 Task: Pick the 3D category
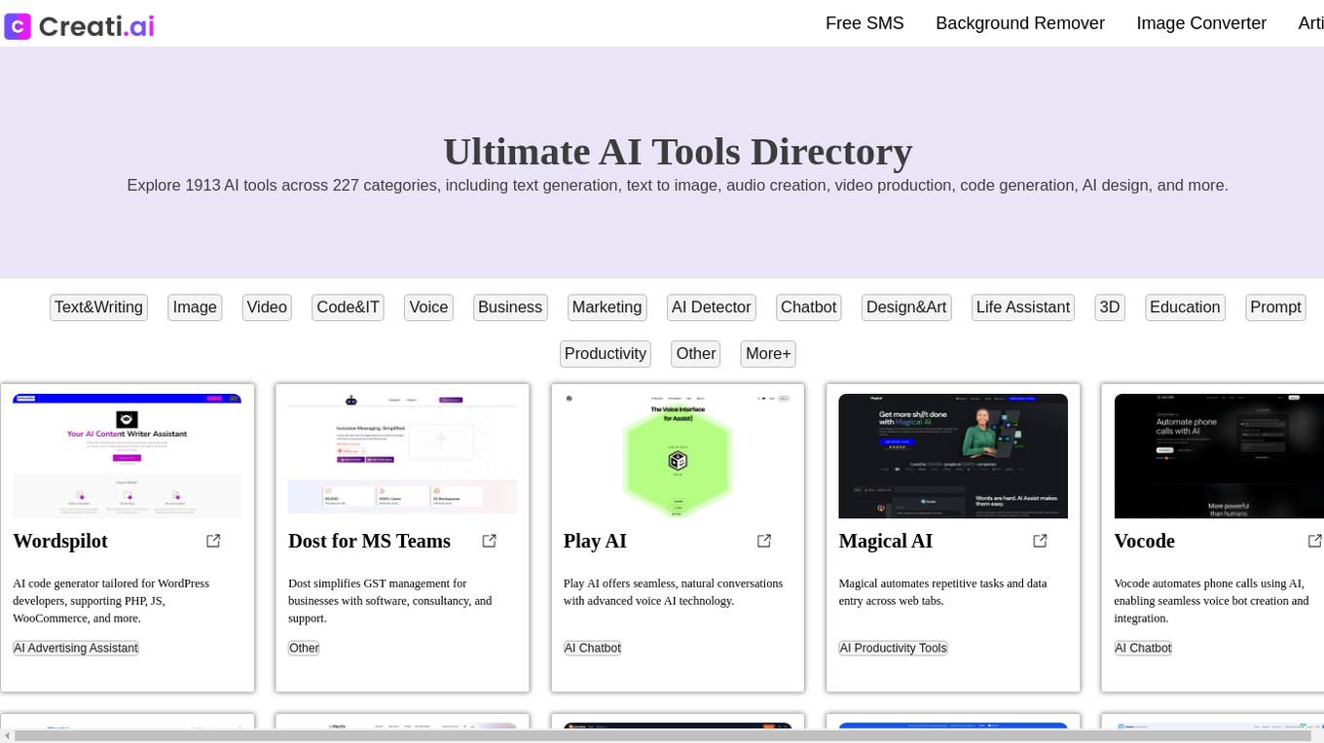pyautogui.click(x=1110, y=307)
